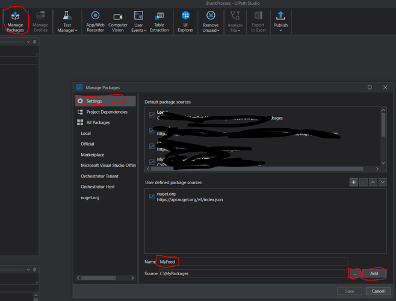This screenshot has height=301, width=396.
Task: Launch the App/Web Recorder
Action: [x=95, y=22]
